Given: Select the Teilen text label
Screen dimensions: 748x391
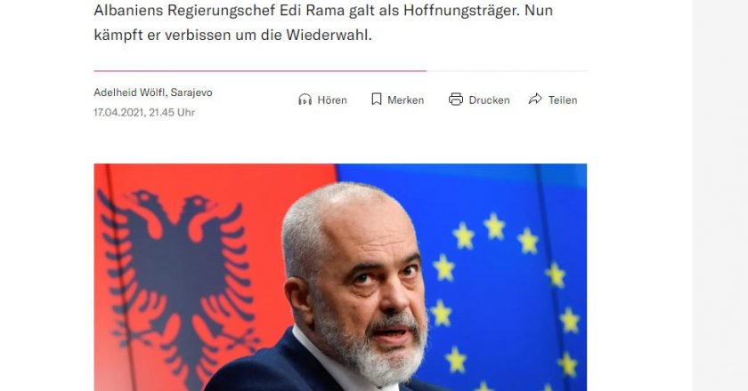Looking at the screenshot, I should 563,100.
